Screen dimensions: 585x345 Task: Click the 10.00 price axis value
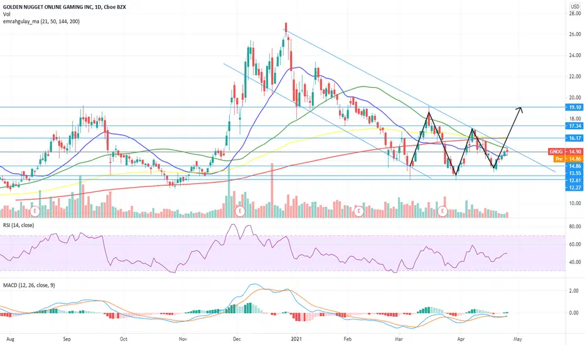pos(575,203)
